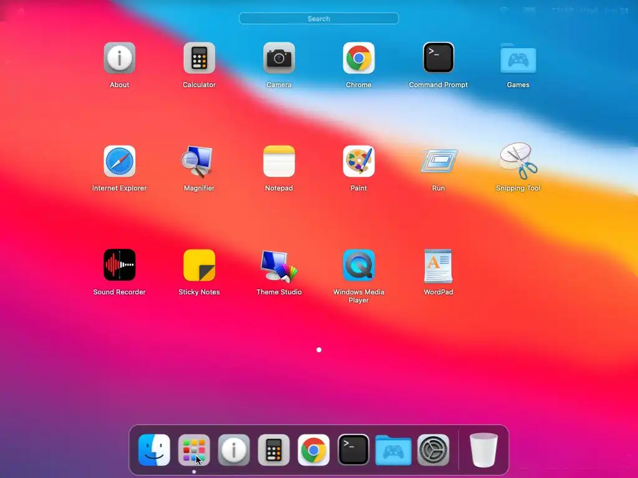Click the "Sticky Notes" label text
Image resolution: width=638 pixels, height=478 pixels.
point(199,292)
